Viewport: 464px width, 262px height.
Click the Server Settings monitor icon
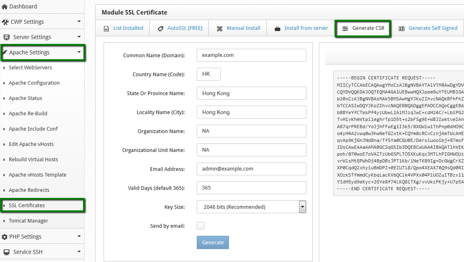tap(6, 37)
